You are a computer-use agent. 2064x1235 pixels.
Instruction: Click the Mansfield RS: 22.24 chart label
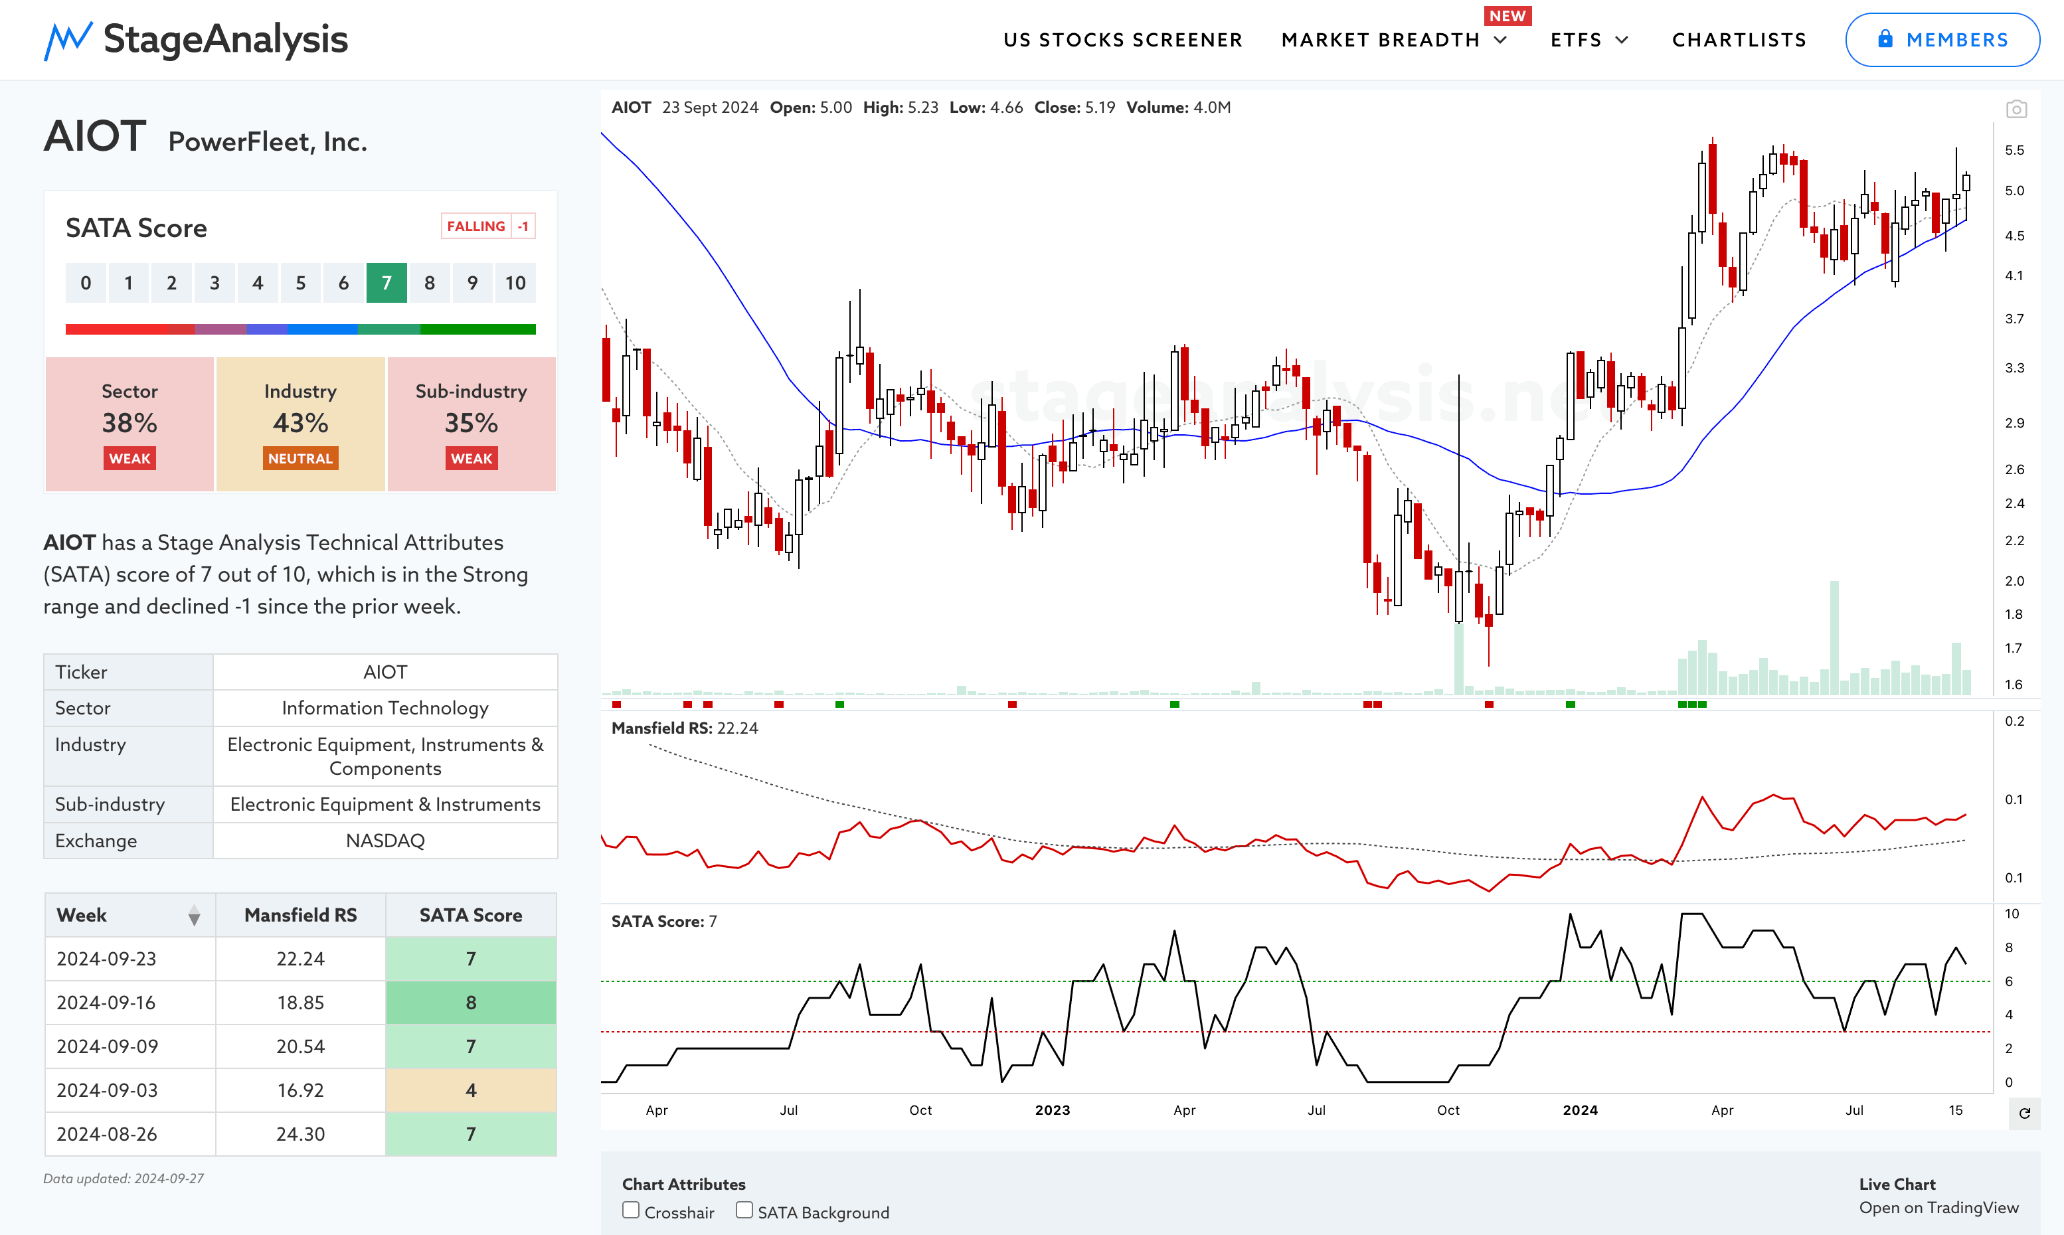685,728
